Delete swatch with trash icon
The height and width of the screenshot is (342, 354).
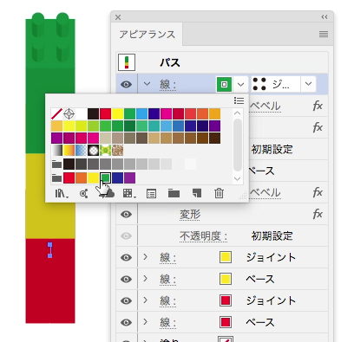coord(219,193)
